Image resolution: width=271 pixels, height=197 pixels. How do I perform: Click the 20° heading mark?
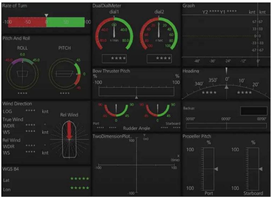(x=255, y=85)
